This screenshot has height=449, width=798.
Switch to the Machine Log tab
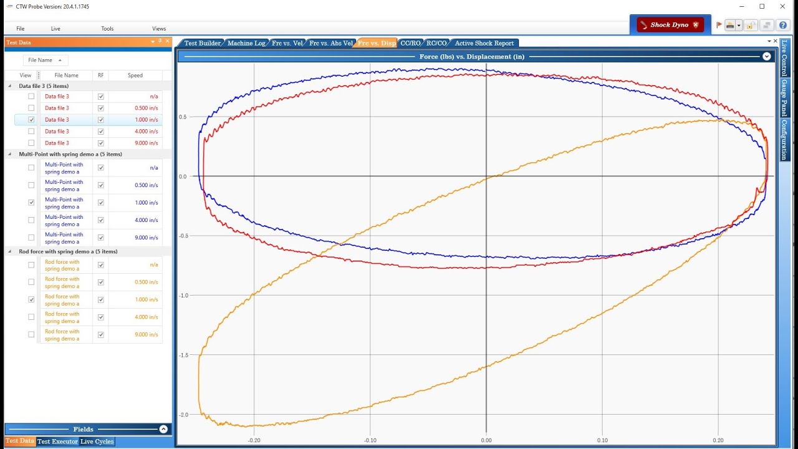click(x=246, y=43)
